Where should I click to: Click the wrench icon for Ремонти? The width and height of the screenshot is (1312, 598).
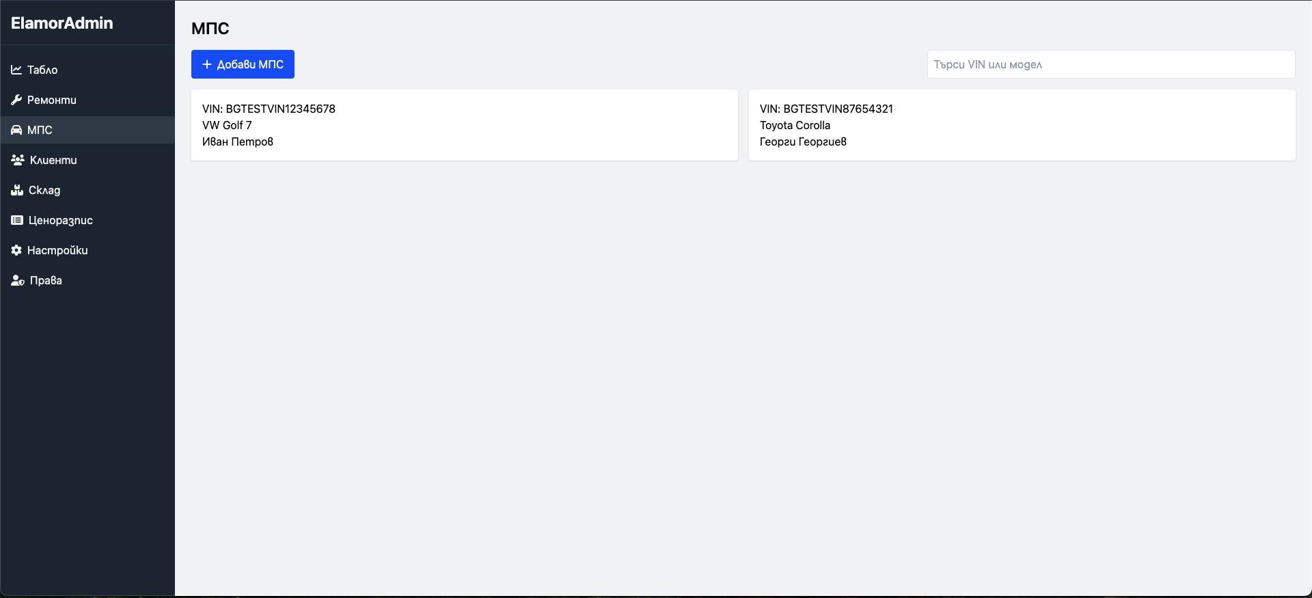coord(16,100)
